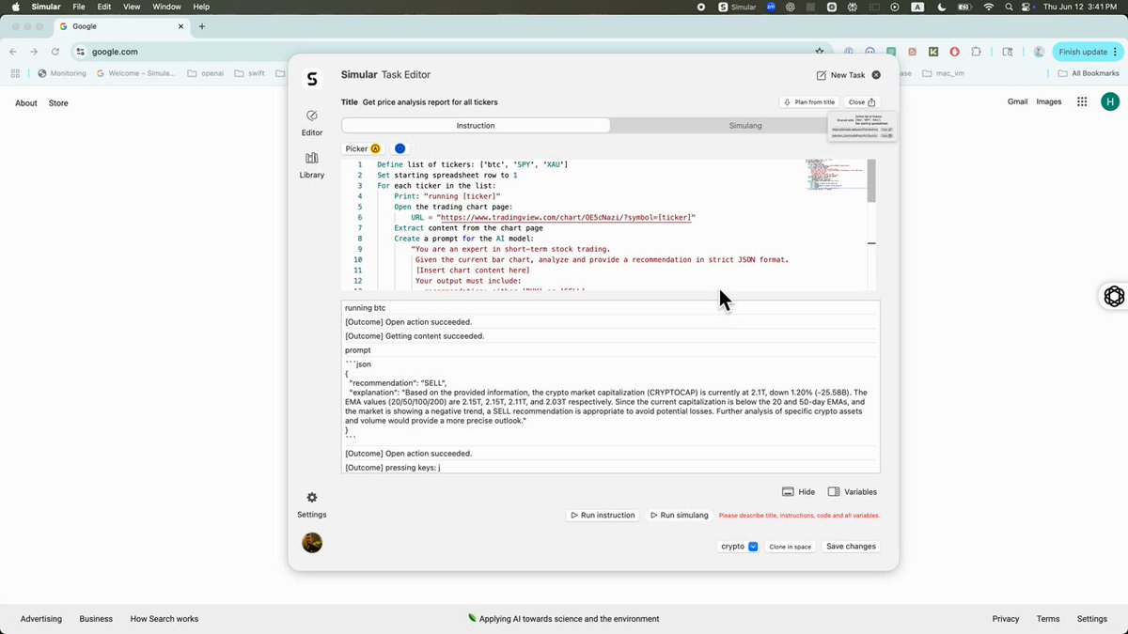
Task: Open Google apps grid
Action: (x=1083, y=102)
